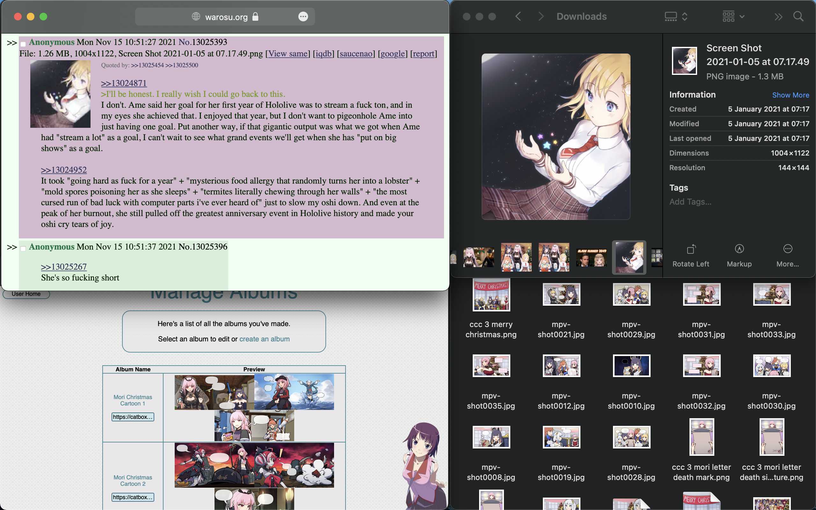
Task: Open quoted post >>13024952
Action: (64, 170)
